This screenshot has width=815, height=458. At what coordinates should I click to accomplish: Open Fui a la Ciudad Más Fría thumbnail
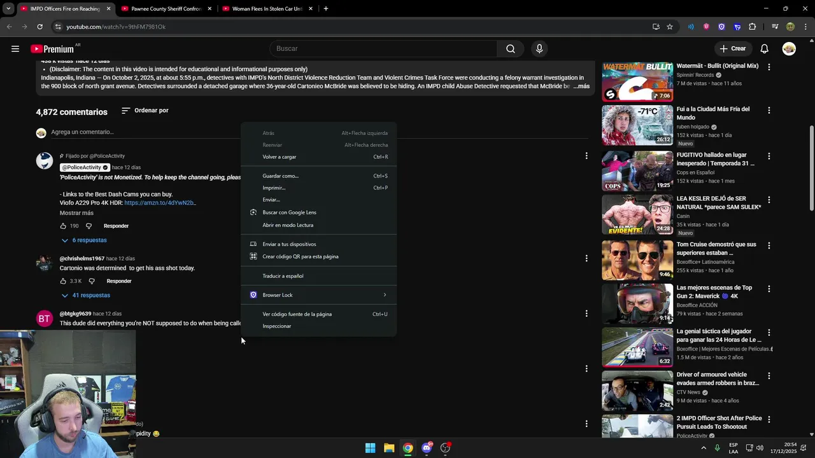(x=637, y=125)
